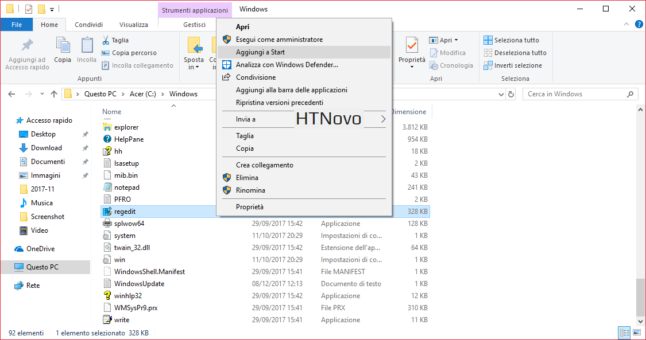
Task: Switch to the Condividi tab
Action: click(88, 25)
